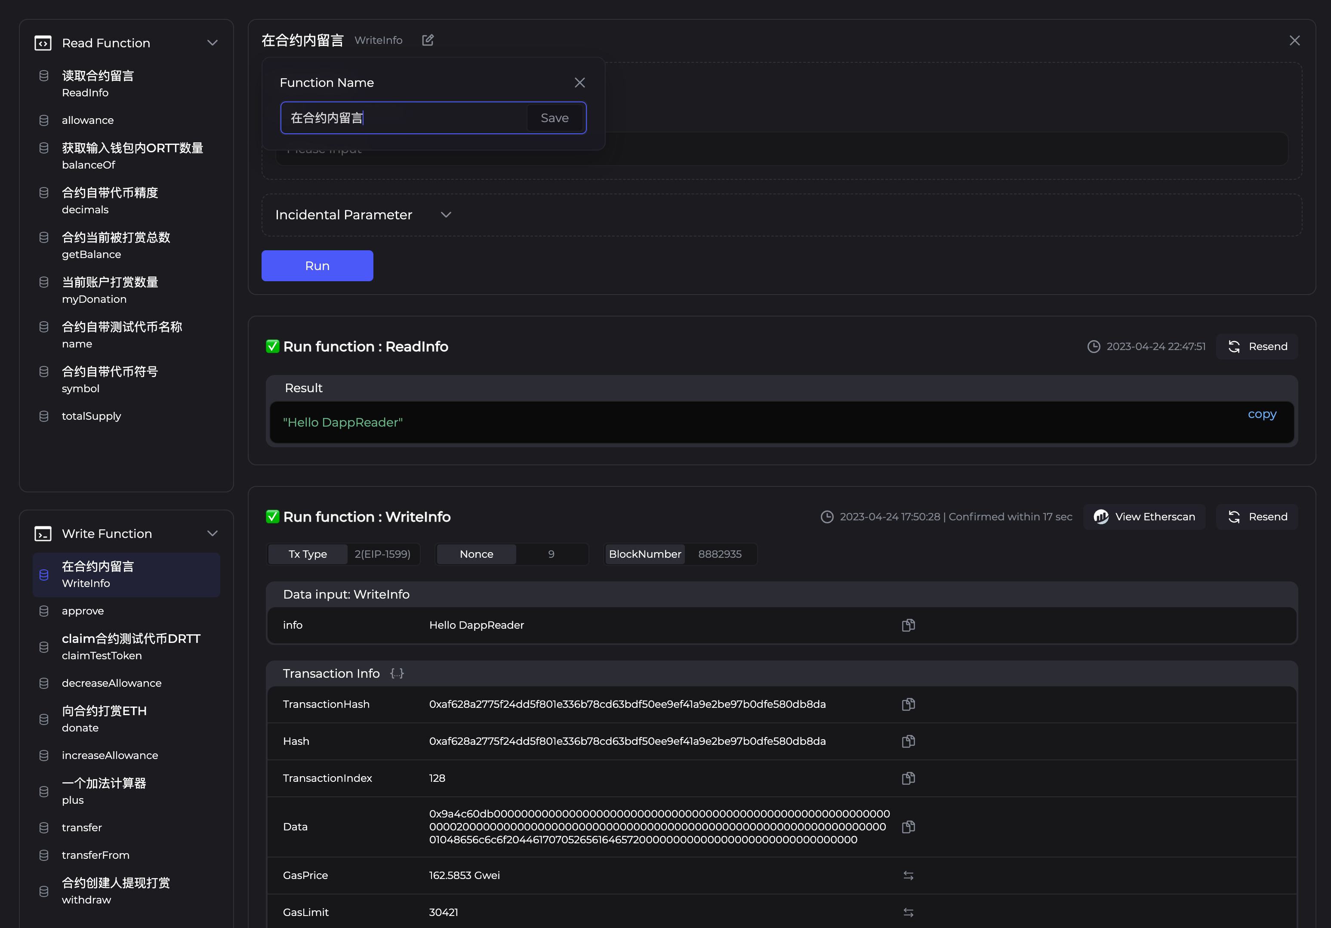Screen dimensions: 1331x928
Task: Open the claimTestToken write function
Action: click(x=131, y=646)
